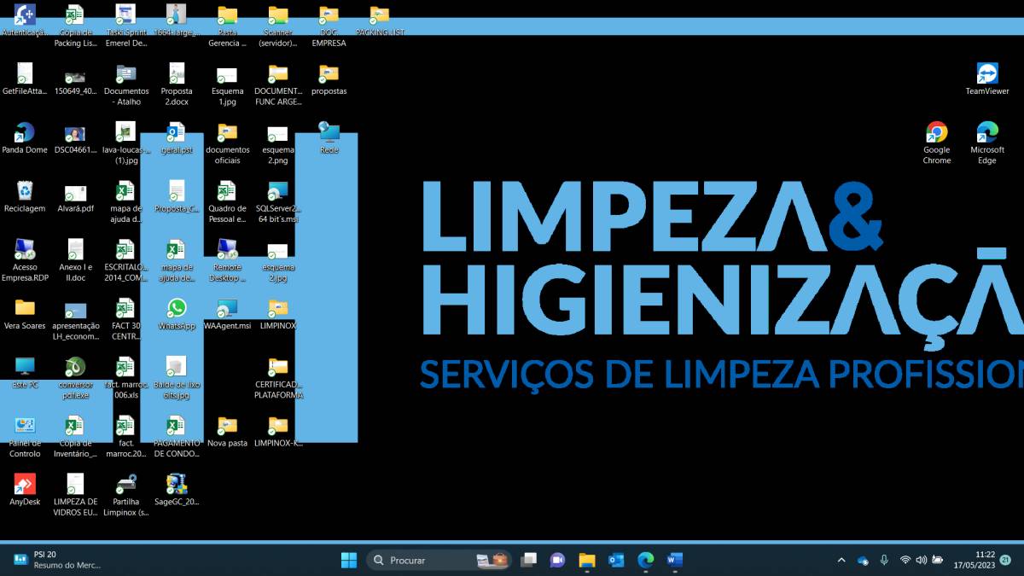Click the Procurar search box

pos(439,560)
